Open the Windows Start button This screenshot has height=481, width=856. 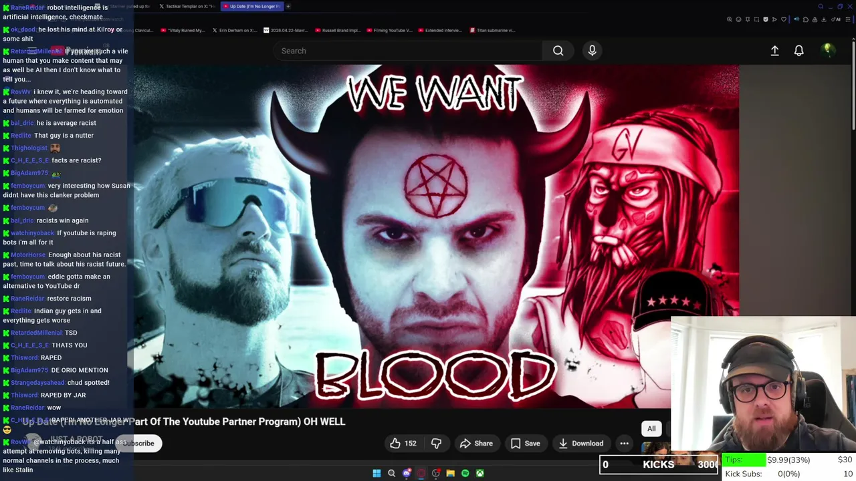coord(377,473)
